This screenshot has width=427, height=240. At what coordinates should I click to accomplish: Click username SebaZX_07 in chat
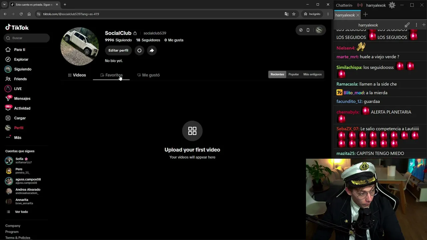pos(348,129)
